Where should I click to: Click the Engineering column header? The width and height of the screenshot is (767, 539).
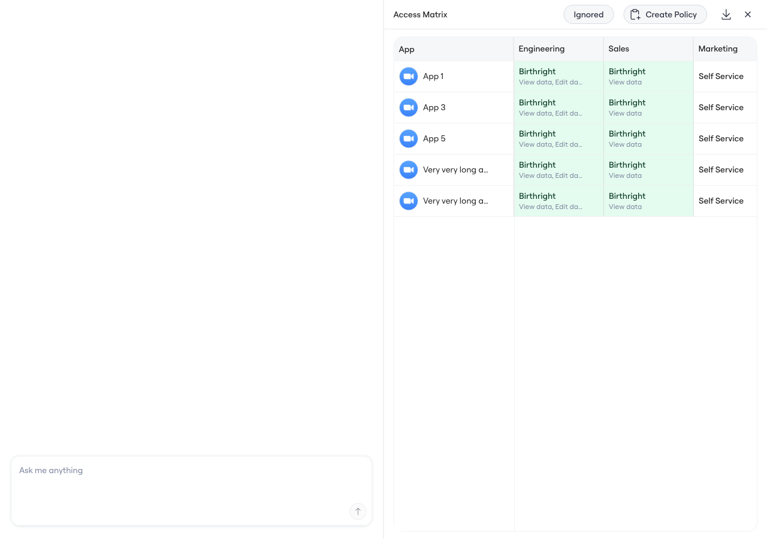[x=558, y=49]
